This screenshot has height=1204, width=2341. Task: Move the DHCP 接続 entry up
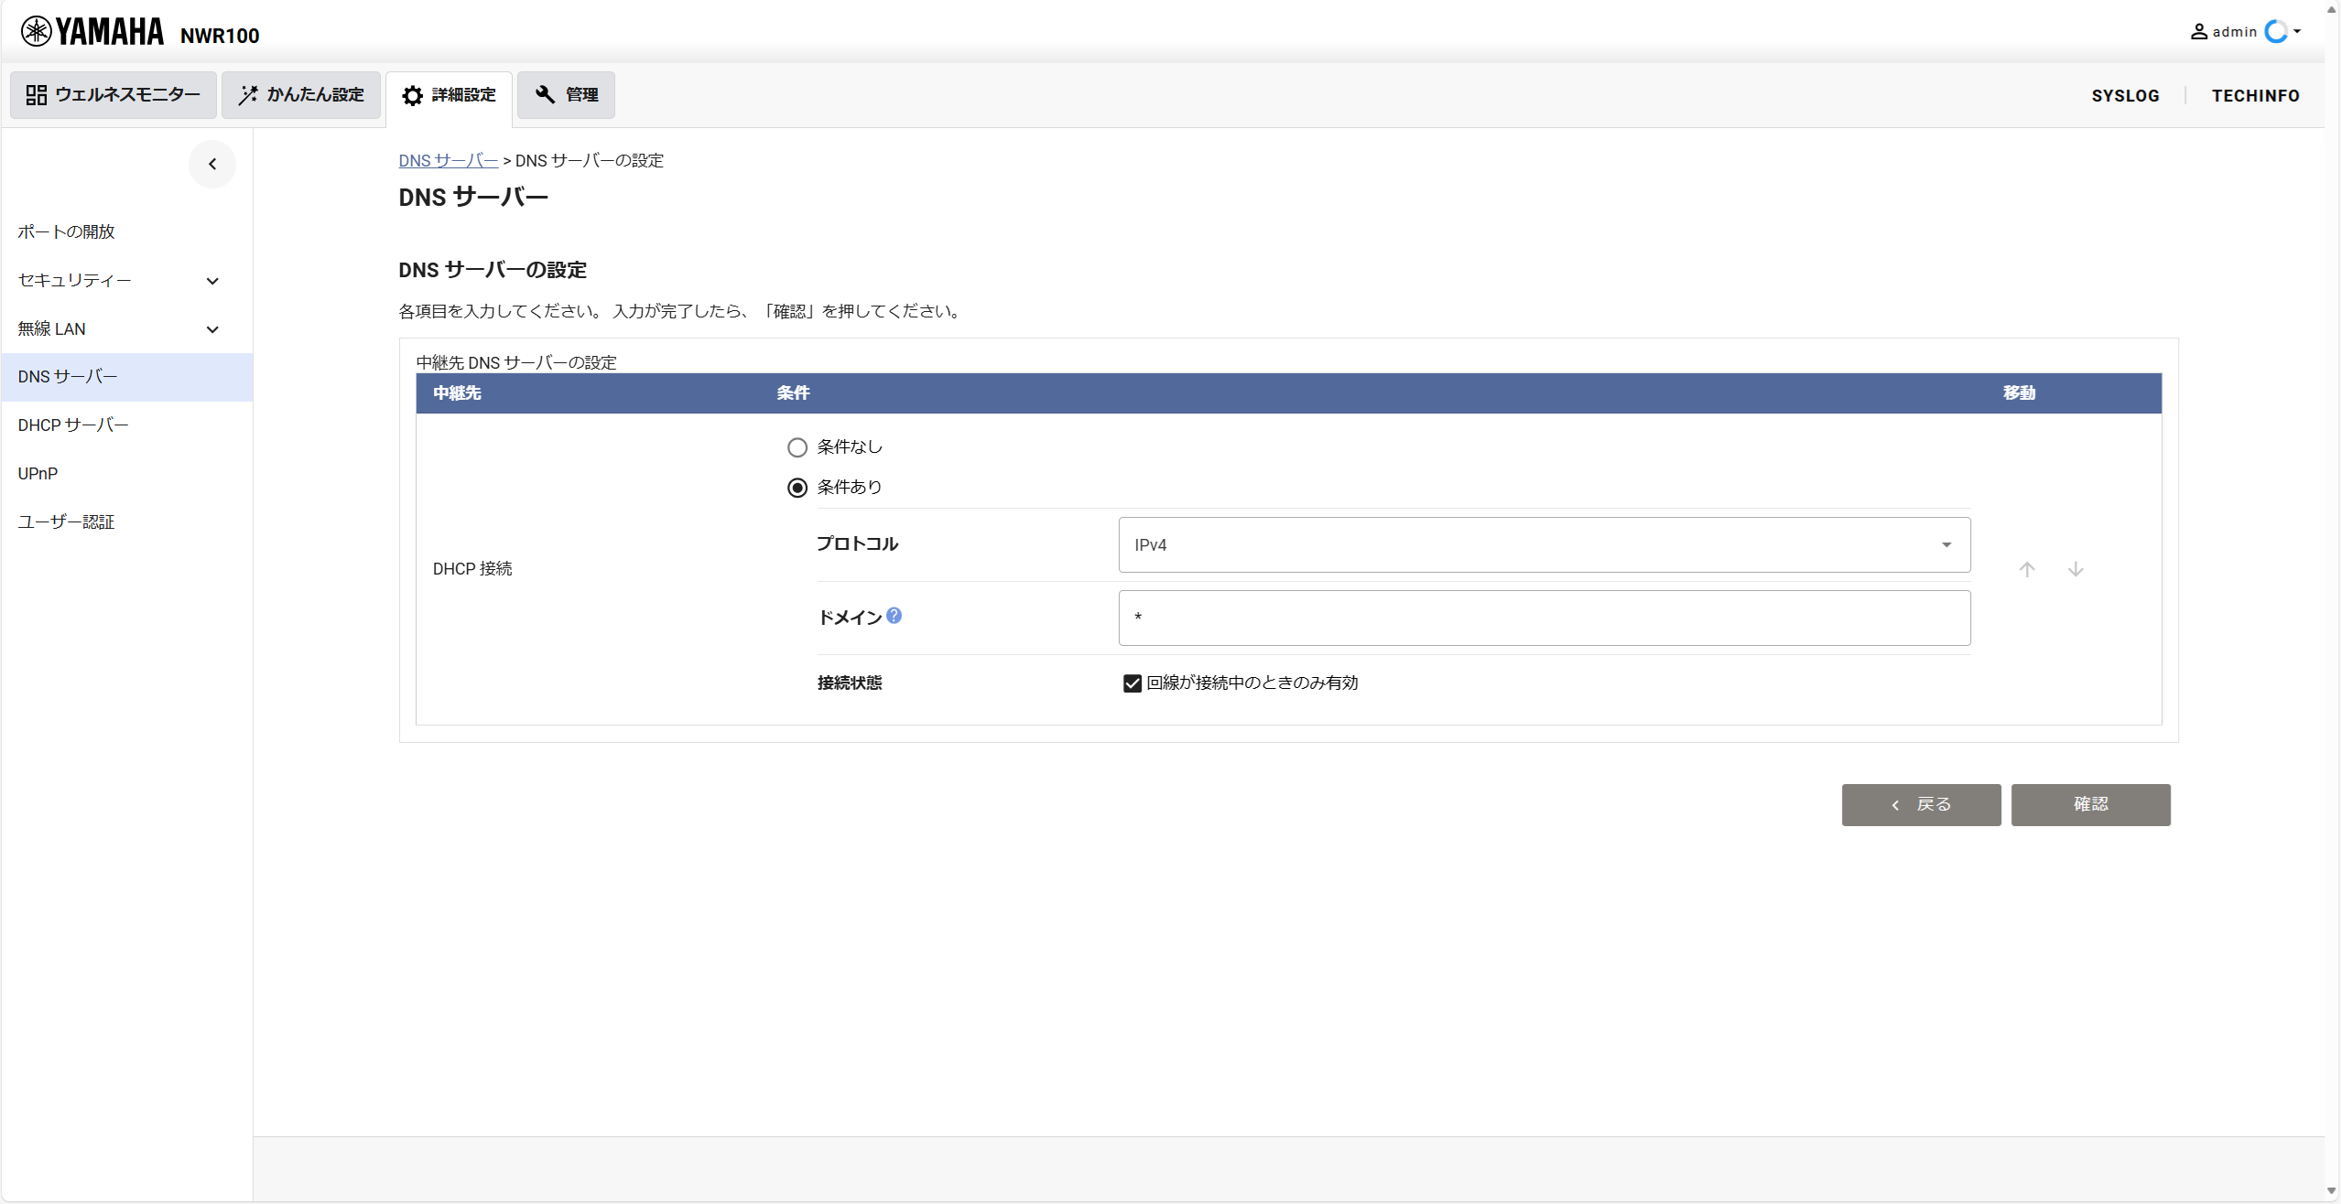[2027, 569]
